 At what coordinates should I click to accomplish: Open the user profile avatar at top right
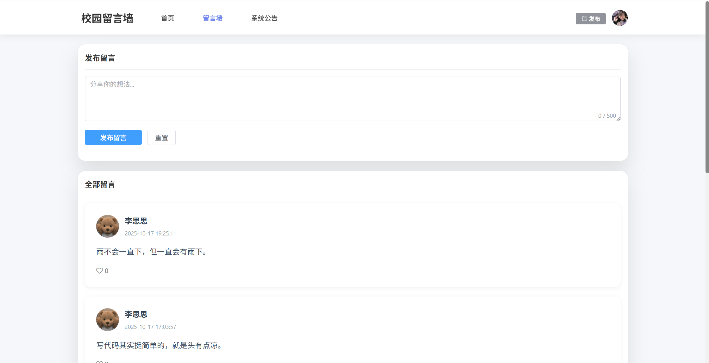pos(619,18)
